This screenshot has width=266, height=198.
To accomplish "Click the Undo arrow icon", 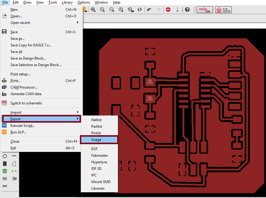I will click(x=149, y=10).
